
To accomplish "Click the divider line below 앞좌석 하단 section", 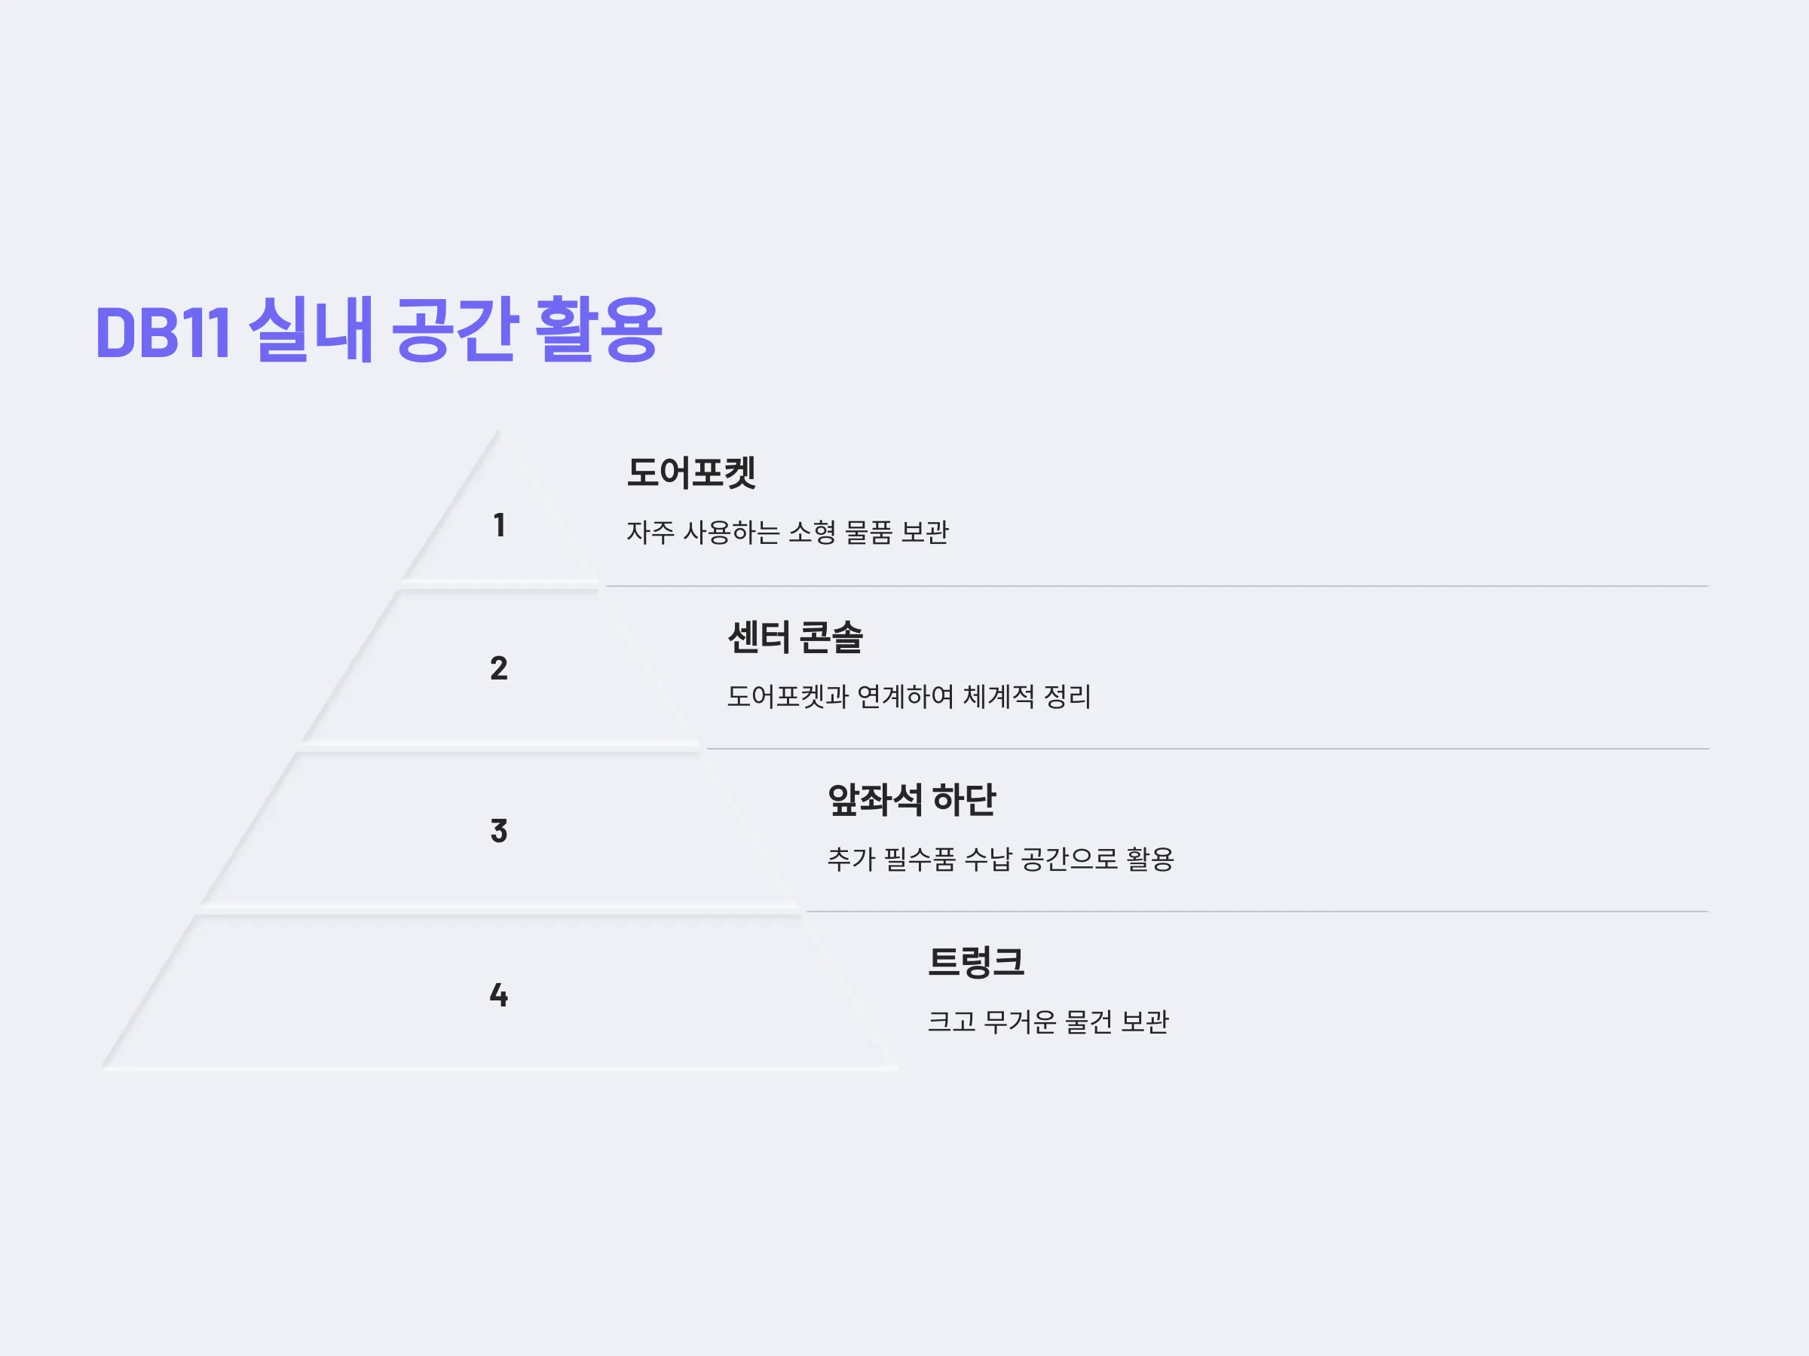I will (1257, 912).
